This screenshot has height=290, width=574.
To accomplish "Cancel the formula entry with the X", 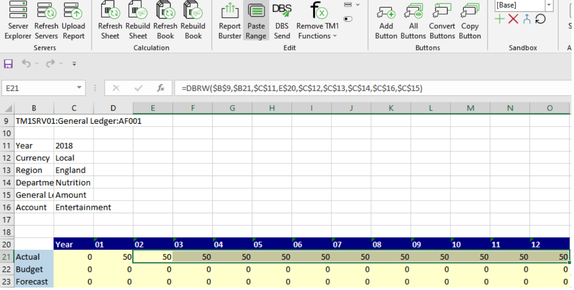I will point(116,88).
